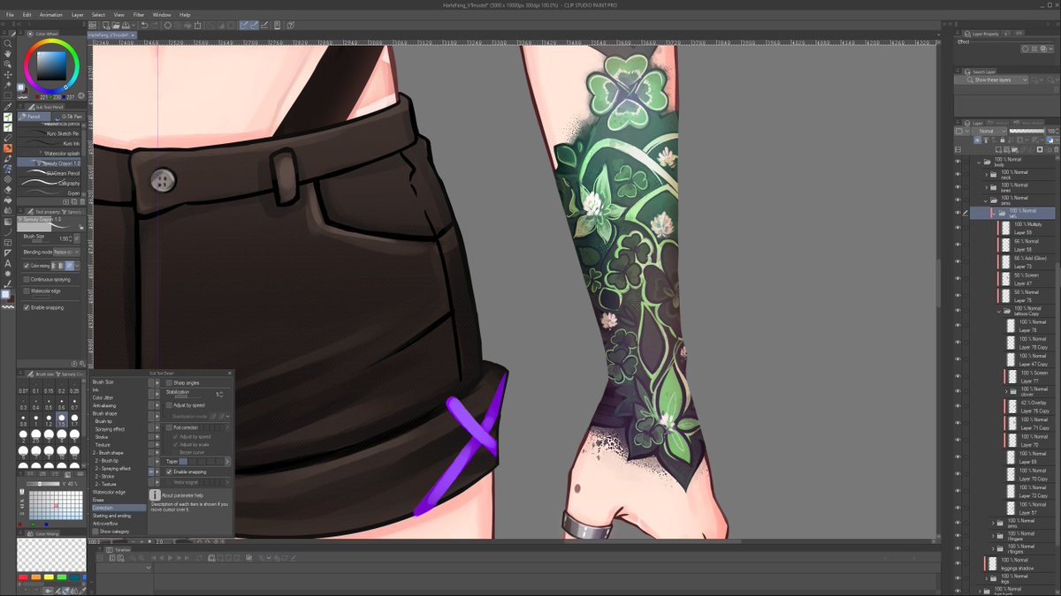Select brush size preset 1.5
Viewport: 1061px width, 596px height.
(x=60, y=420)
